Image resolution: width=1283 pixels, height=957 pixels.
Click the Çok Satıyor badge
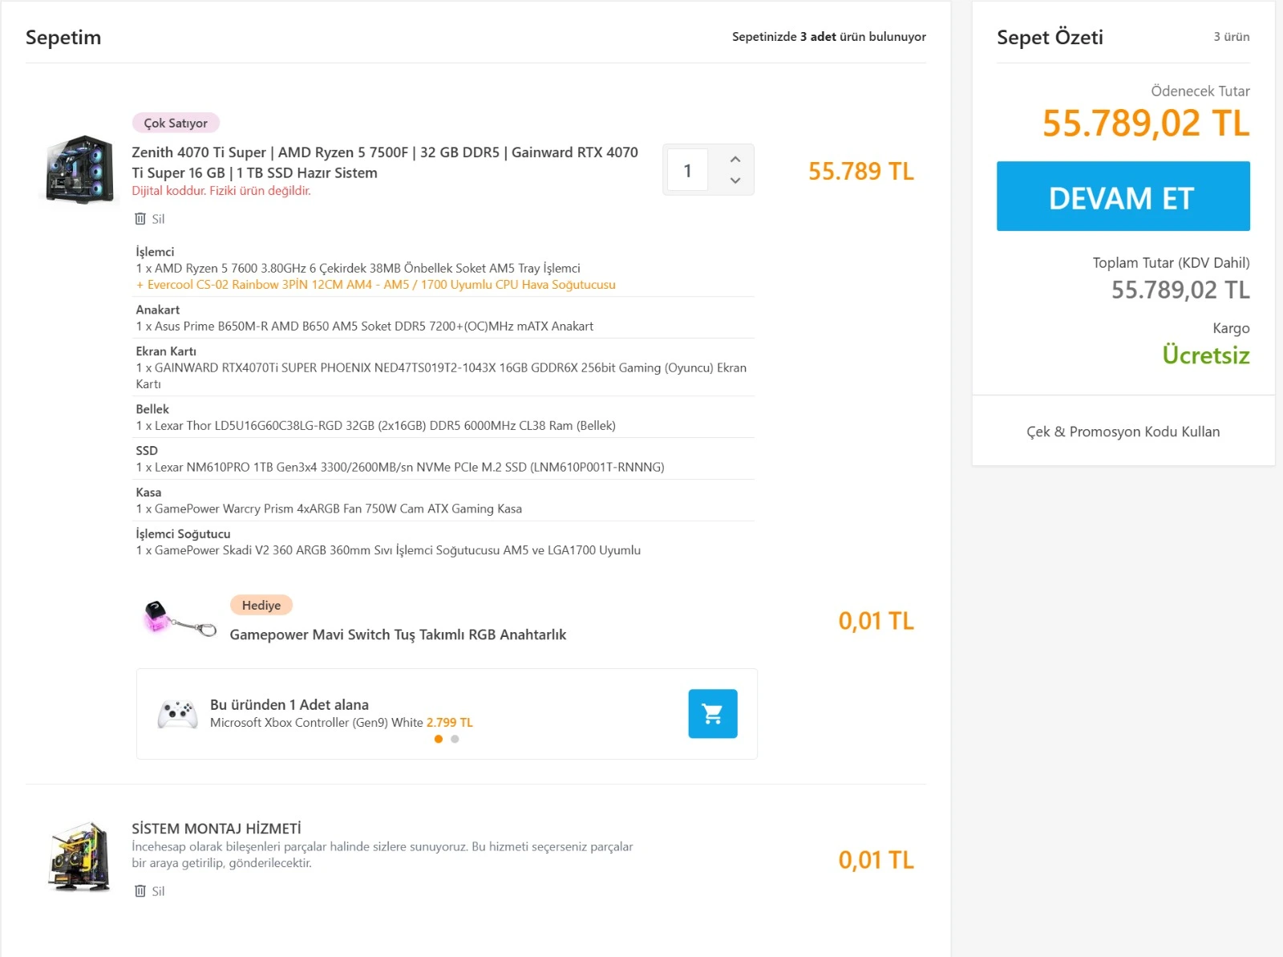pos(176,123)
